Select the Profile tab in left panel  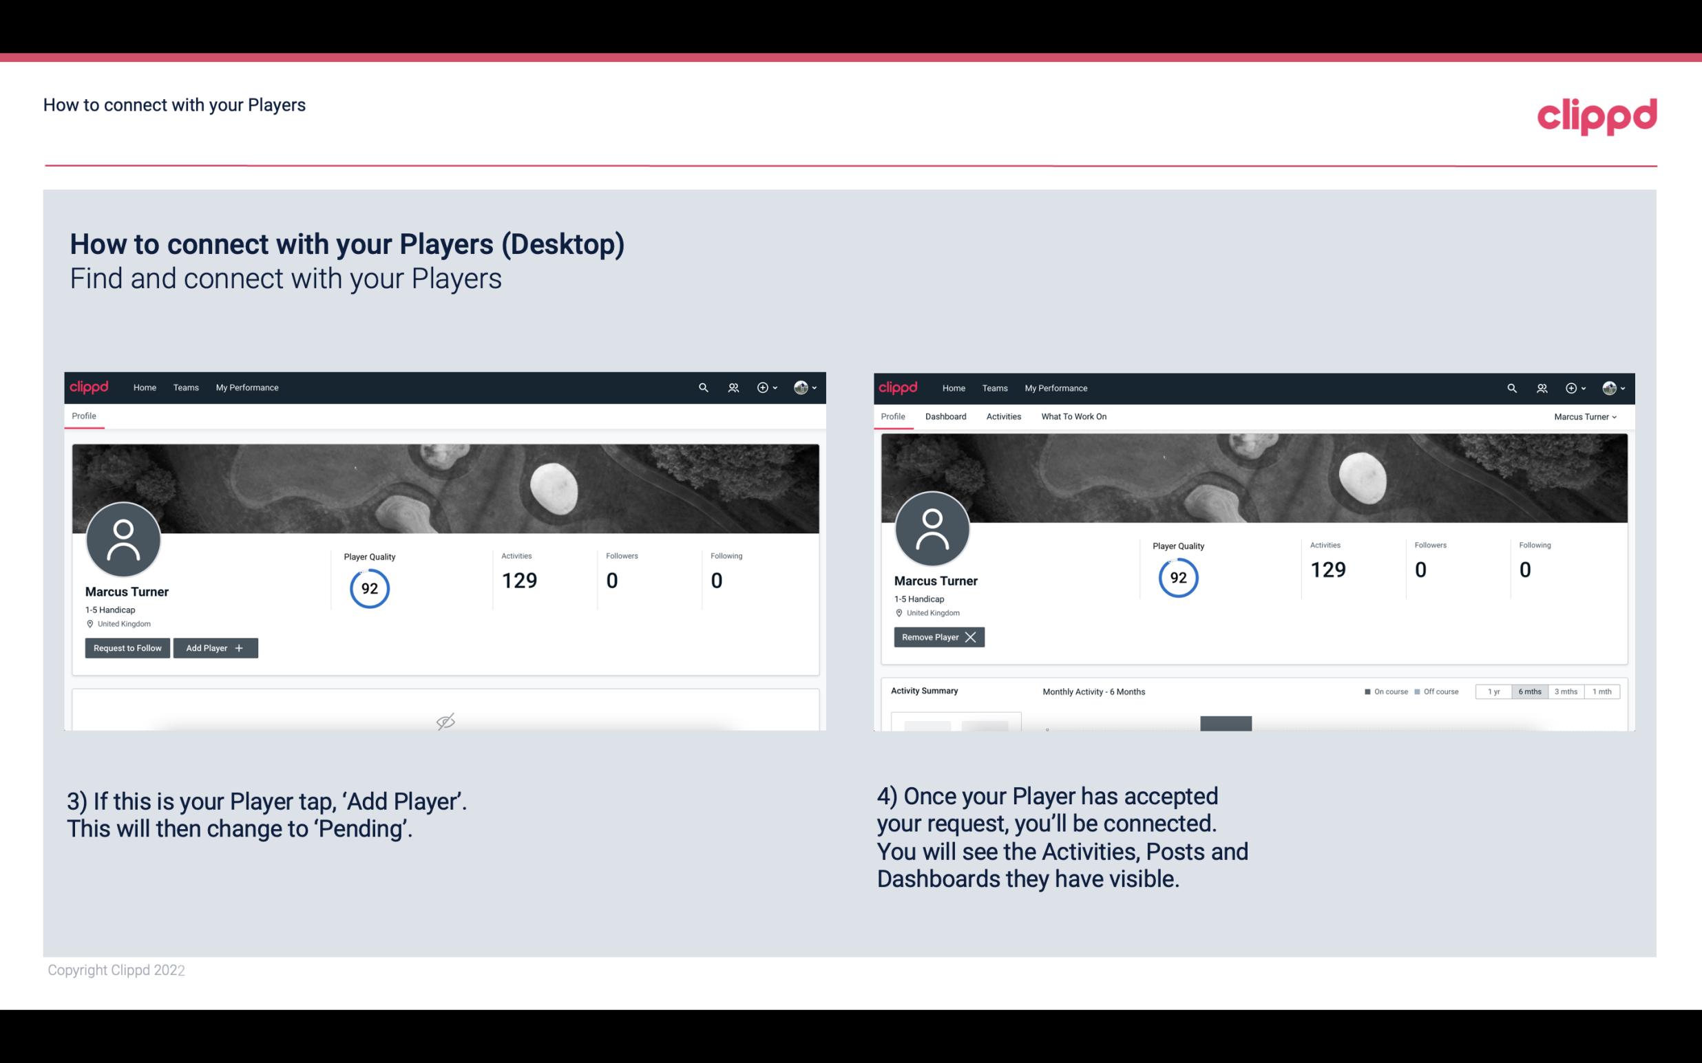[83, 416]
